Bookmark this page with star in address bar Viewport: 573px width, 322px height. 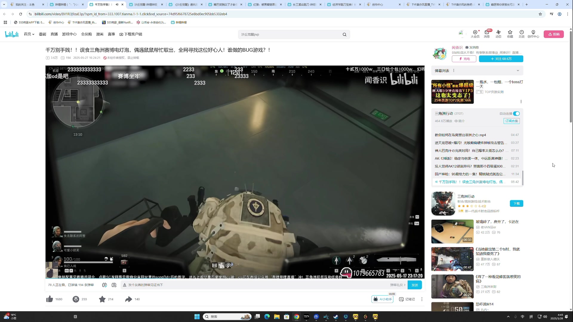tap(540, 14)
